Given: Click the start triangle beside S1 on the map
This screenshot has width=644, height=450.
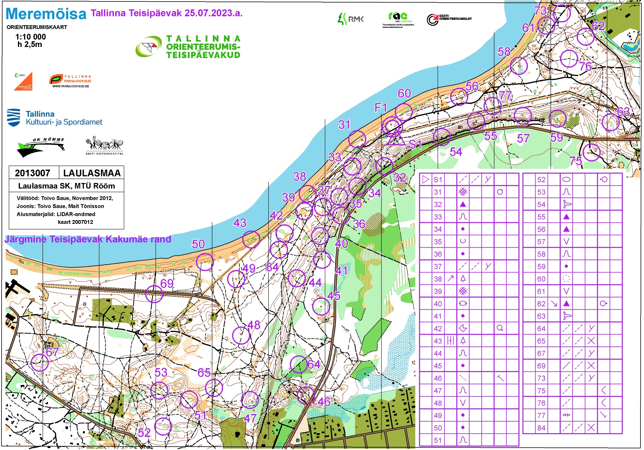Looking at the screenshot, I should pos(396,139).
